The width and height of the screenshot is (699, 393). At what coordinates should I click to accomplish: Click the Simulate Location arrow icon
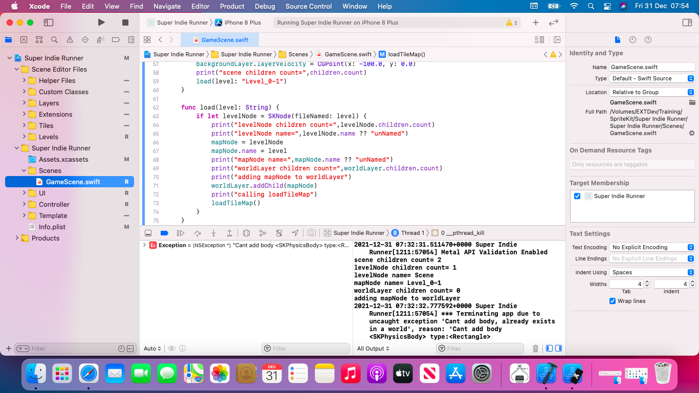(x=295, y=233)
